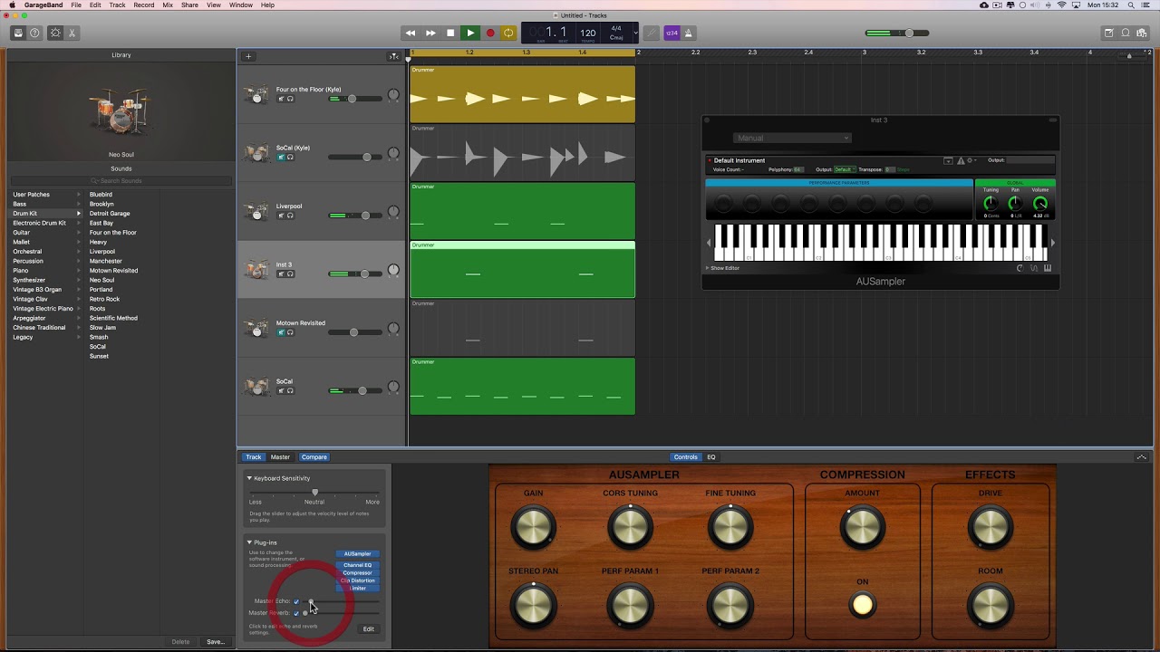
Task: Select the Retro Rock drum kit patch
Action: tap(104, 299)
